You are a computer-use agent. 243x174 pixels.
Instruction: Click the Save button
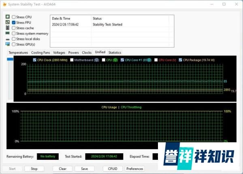(x=84, y=169)
